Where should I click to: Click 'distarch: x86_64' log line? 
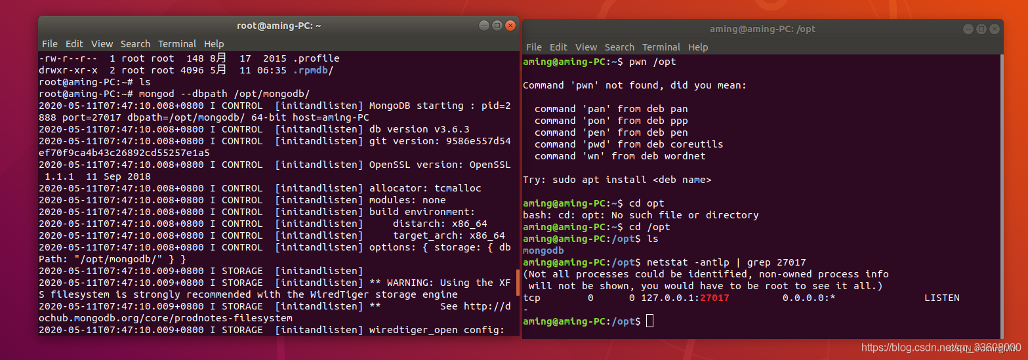pyautogui.click(x=440, y=224)
